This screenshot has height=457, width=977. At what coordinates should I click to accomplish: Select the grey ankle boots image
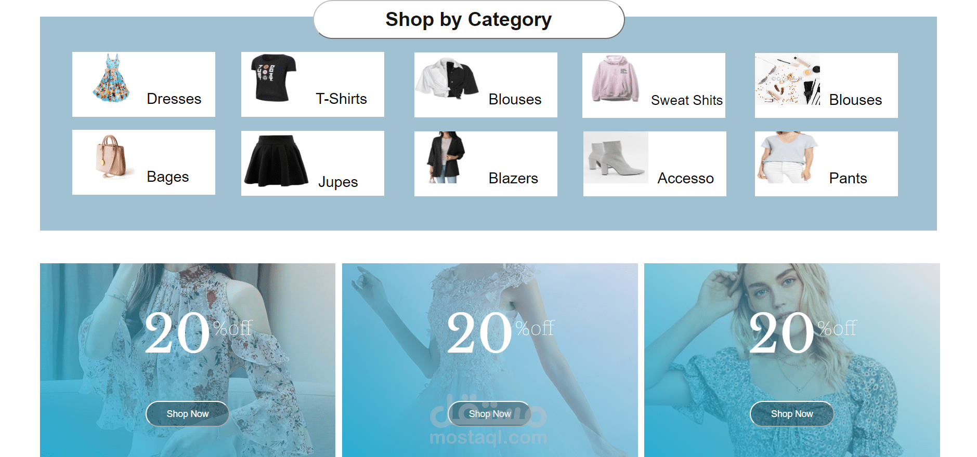(x=616, y=157)
